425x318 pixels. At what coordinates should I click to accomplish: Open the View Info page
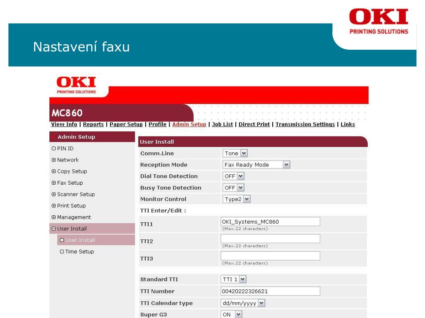64,124
